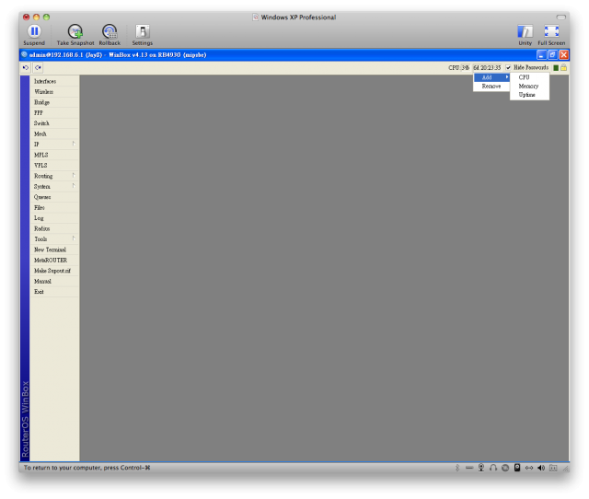Open the Switch menu
589x499 pixels.
pyautogui.click(x=54, y=123)
